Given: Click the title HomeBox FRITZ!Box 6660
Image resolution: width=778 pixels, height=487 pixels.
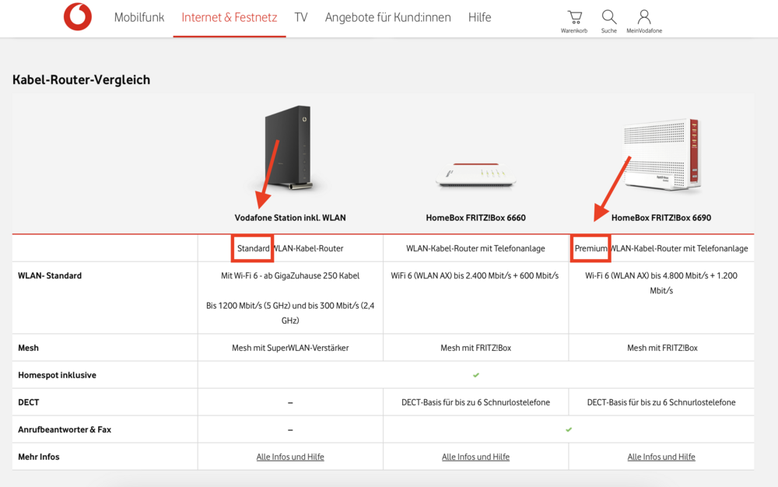Looking at the screenshot, I should click(476, 218).
